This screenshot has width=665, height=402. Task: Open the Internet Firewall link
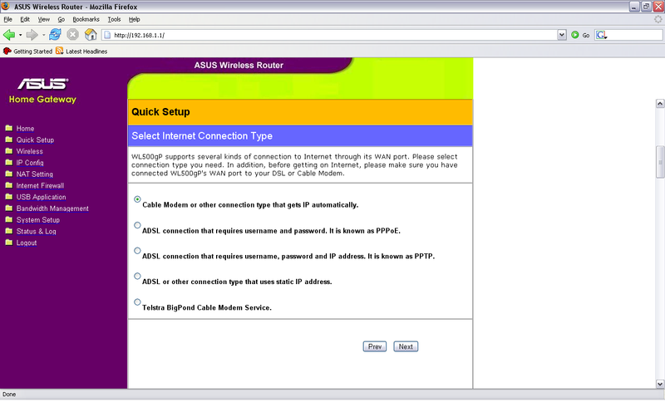(40, 185)
